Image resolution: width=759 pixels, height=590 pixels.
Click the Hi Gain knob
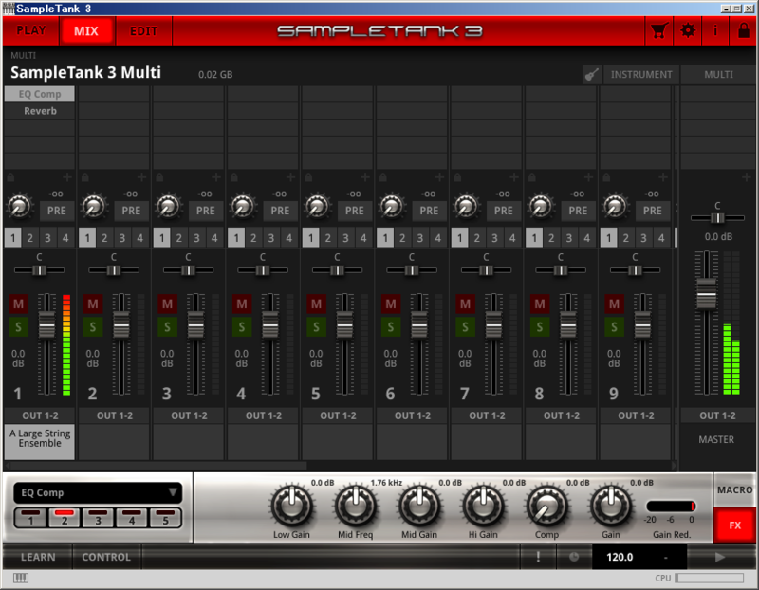click(x=483, y=506)
